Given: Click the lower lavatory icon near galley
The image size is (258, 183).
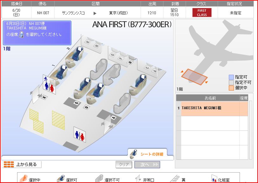Looking at the screenshot, I should click(80, 135).
